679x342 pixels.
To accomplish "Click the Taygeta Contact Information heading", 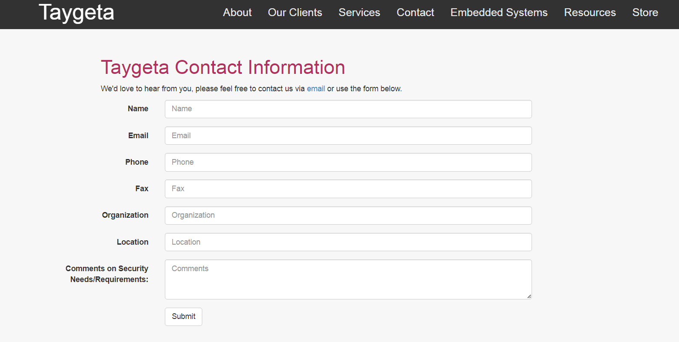I will click(x=223, y=67).
